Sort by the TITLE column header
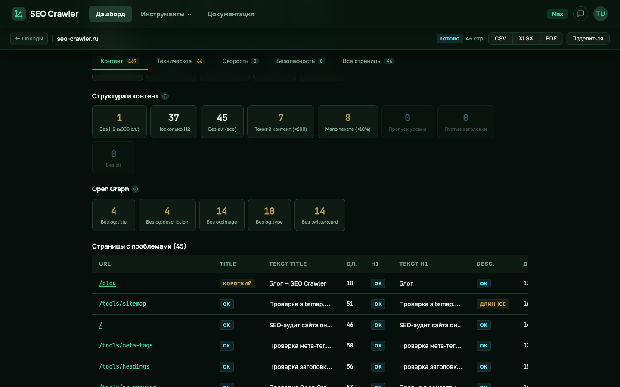Image resolution: width=620 pixels, height=387 pixels. pos(228,264)
